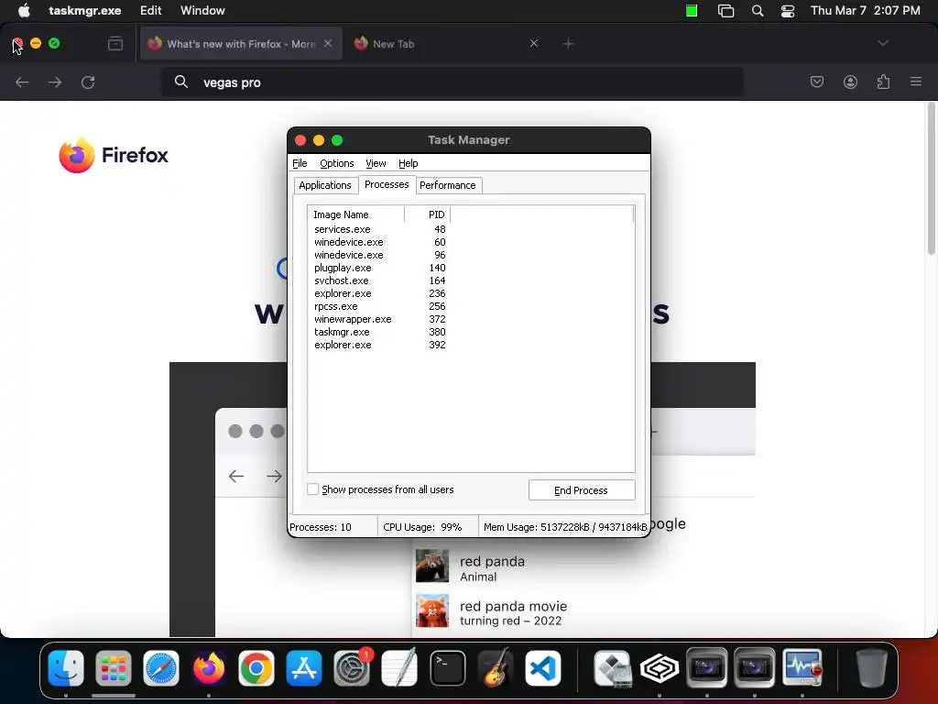Open Firefox account icon
The image size is (938, 704).
point(850,82)
